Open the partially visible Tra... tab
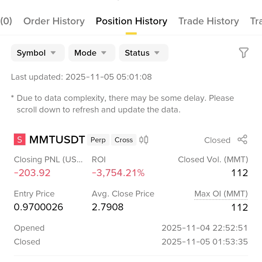This screenshot has width=262, height=262. (256, 21)
